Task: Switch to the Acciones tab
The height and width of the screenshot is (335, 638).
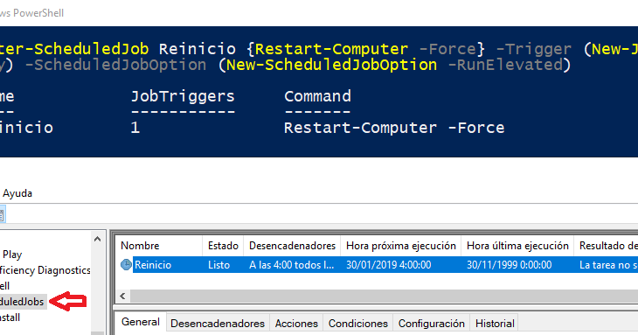Action: coord(296,324)
